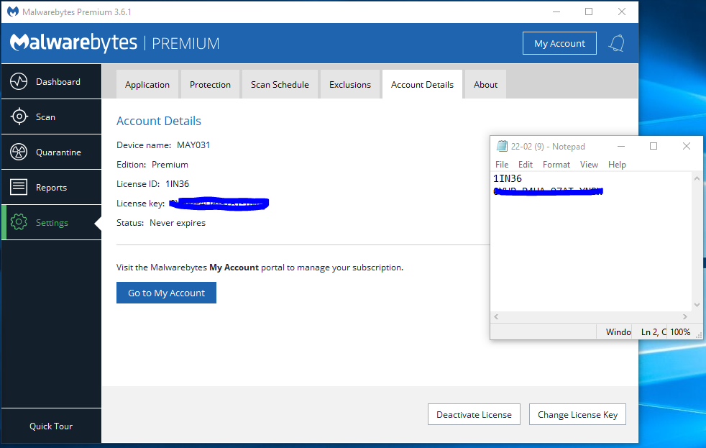Open the Exclusions tab

point(350,85)
